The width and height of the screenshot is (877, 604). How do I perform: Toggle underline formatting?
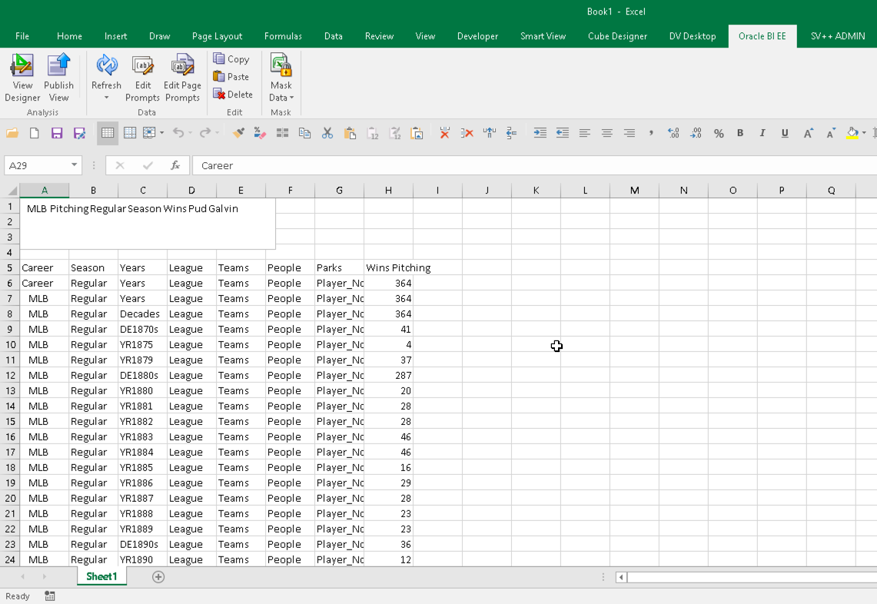click(x=785, y=133)
